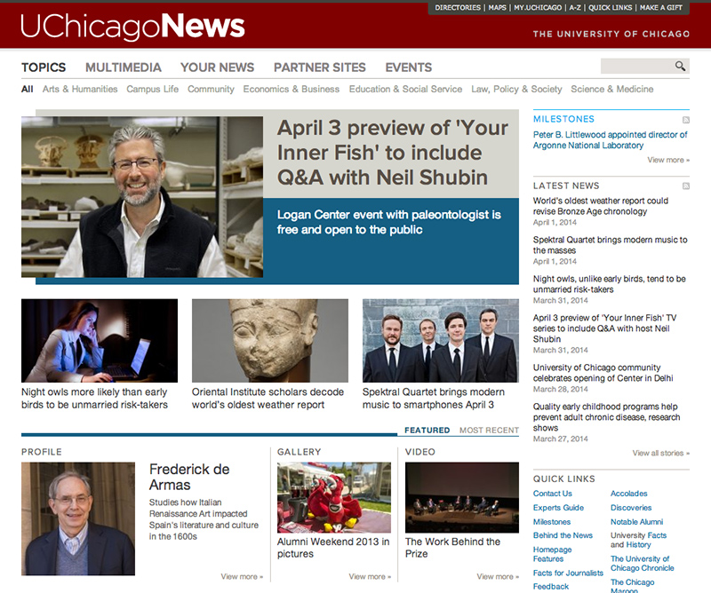Filter by Arts & Humanities
This screenshot has height=593, width=711.
click(x=80, y=90)
